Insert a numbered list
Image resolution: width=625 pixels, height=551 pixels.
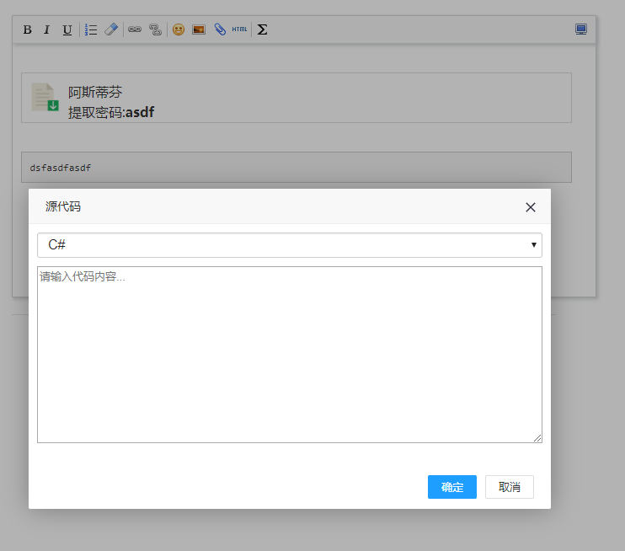(x=91, y=29)
